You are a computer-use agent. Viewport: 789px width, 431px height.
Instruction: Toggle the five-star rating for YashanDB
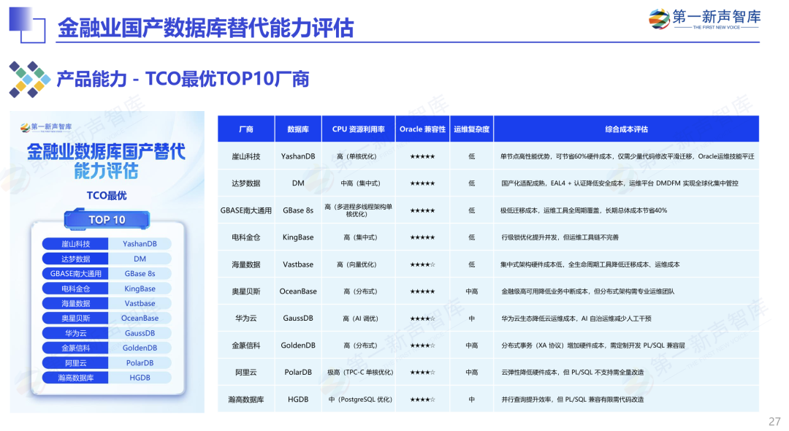422,156
